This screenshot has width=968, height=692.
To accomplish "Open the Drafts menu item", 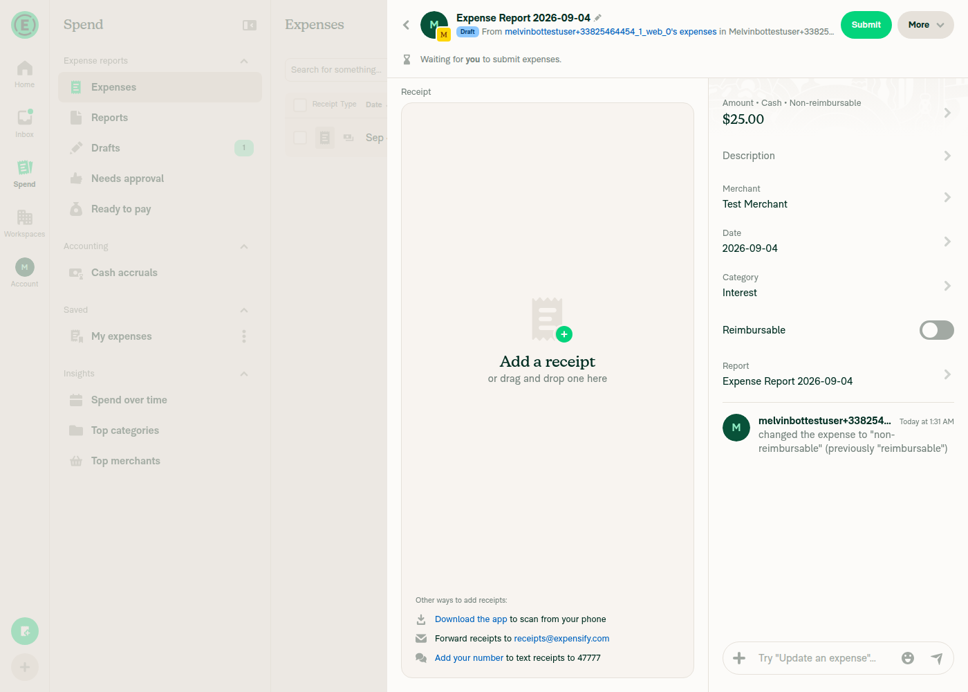I will (x=160, y=148).
